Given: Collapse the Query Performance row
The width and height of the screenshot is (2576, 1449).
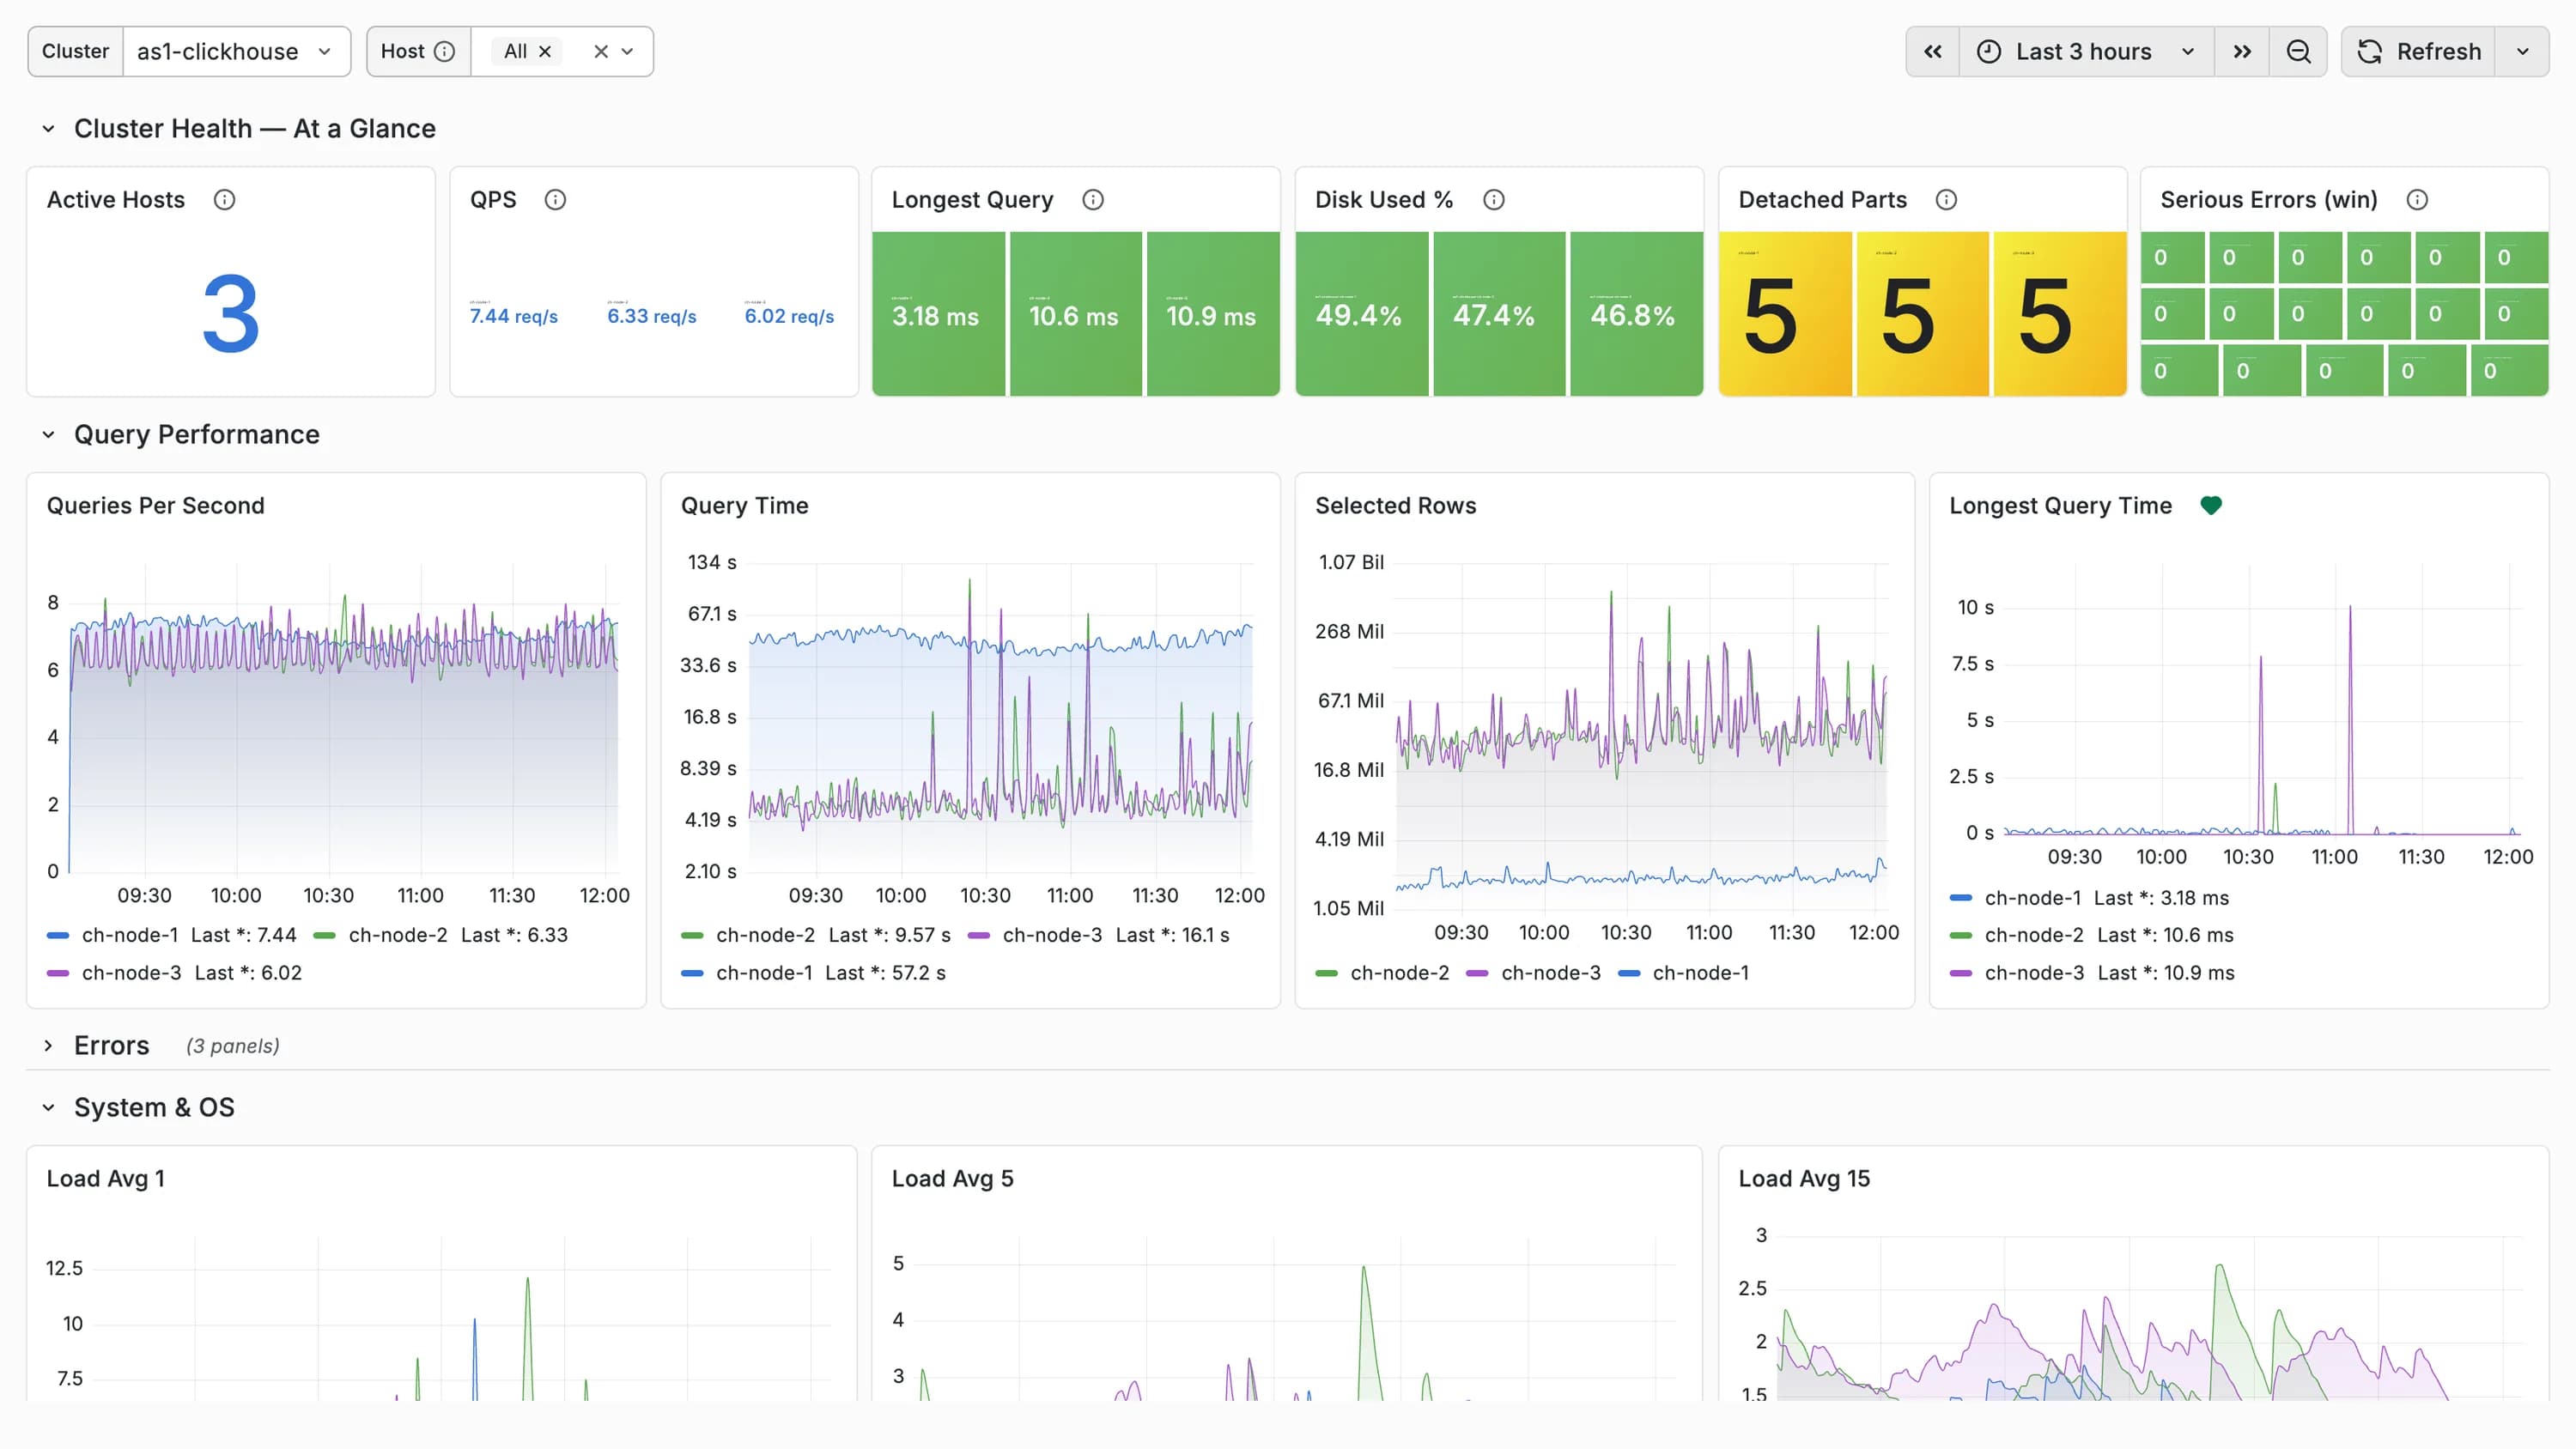Looking at the screenshot, I should pos(48,435).
